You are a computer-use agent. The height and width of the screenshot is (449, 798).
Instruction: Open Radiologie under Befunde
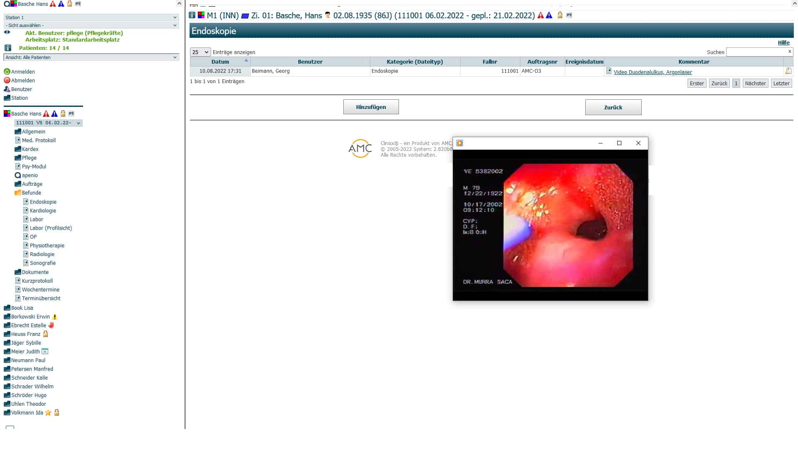click(42, 254)
